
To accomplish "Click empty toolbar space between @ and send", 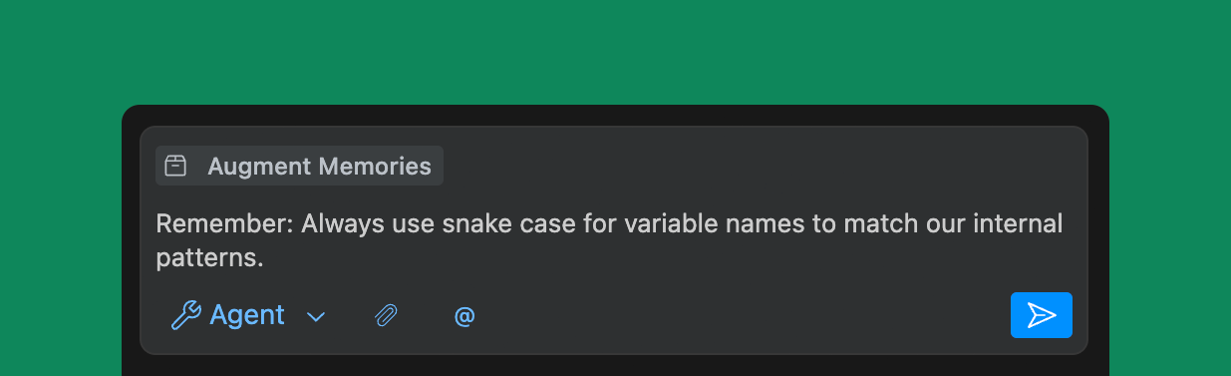I will tap(743, 316).
